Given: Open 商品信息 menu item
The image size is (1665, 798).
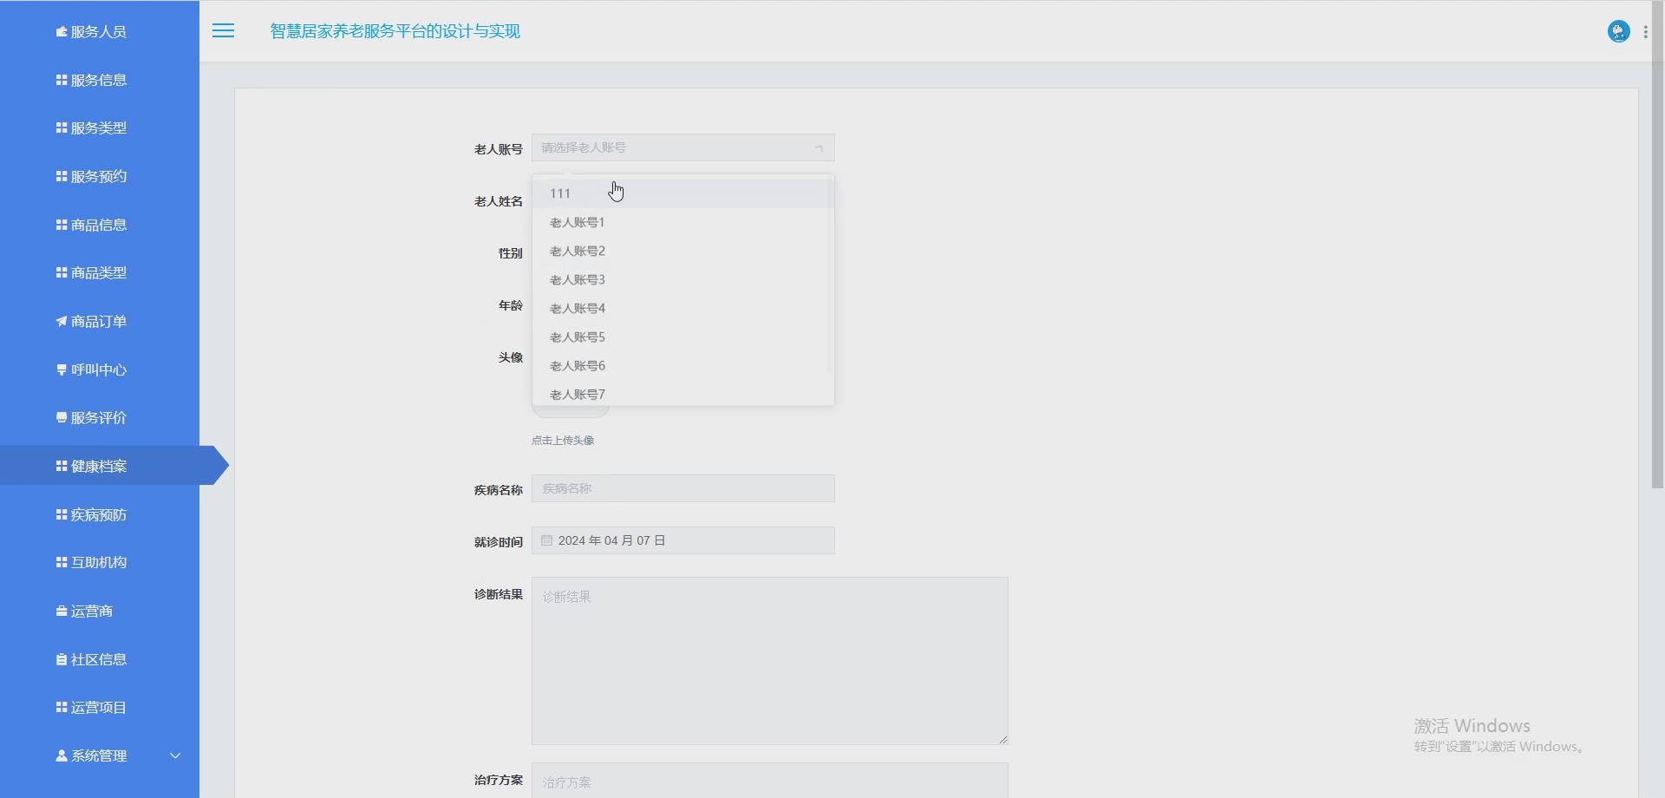Looking at the screenshot, I should tap(100, 225).
